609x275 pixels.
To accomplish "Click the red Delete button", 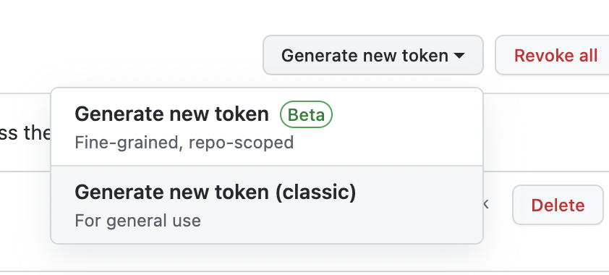I will point(558,205).
